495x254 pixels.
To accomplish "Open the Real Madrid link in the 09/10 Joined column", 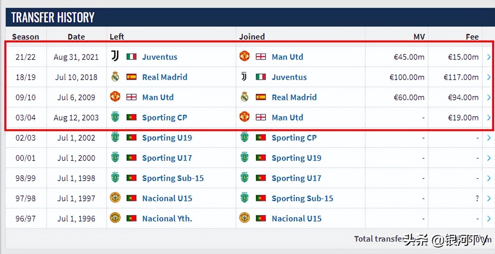I will pyautogui.click(x=294, y=97).
